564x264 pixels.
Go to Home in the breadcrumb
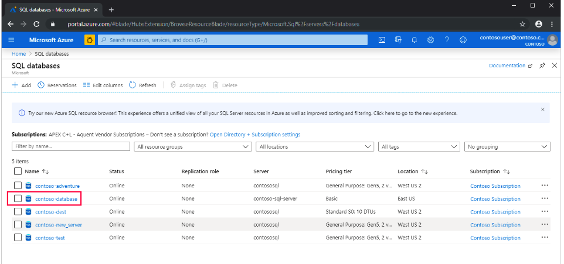[x=19, y=54]
